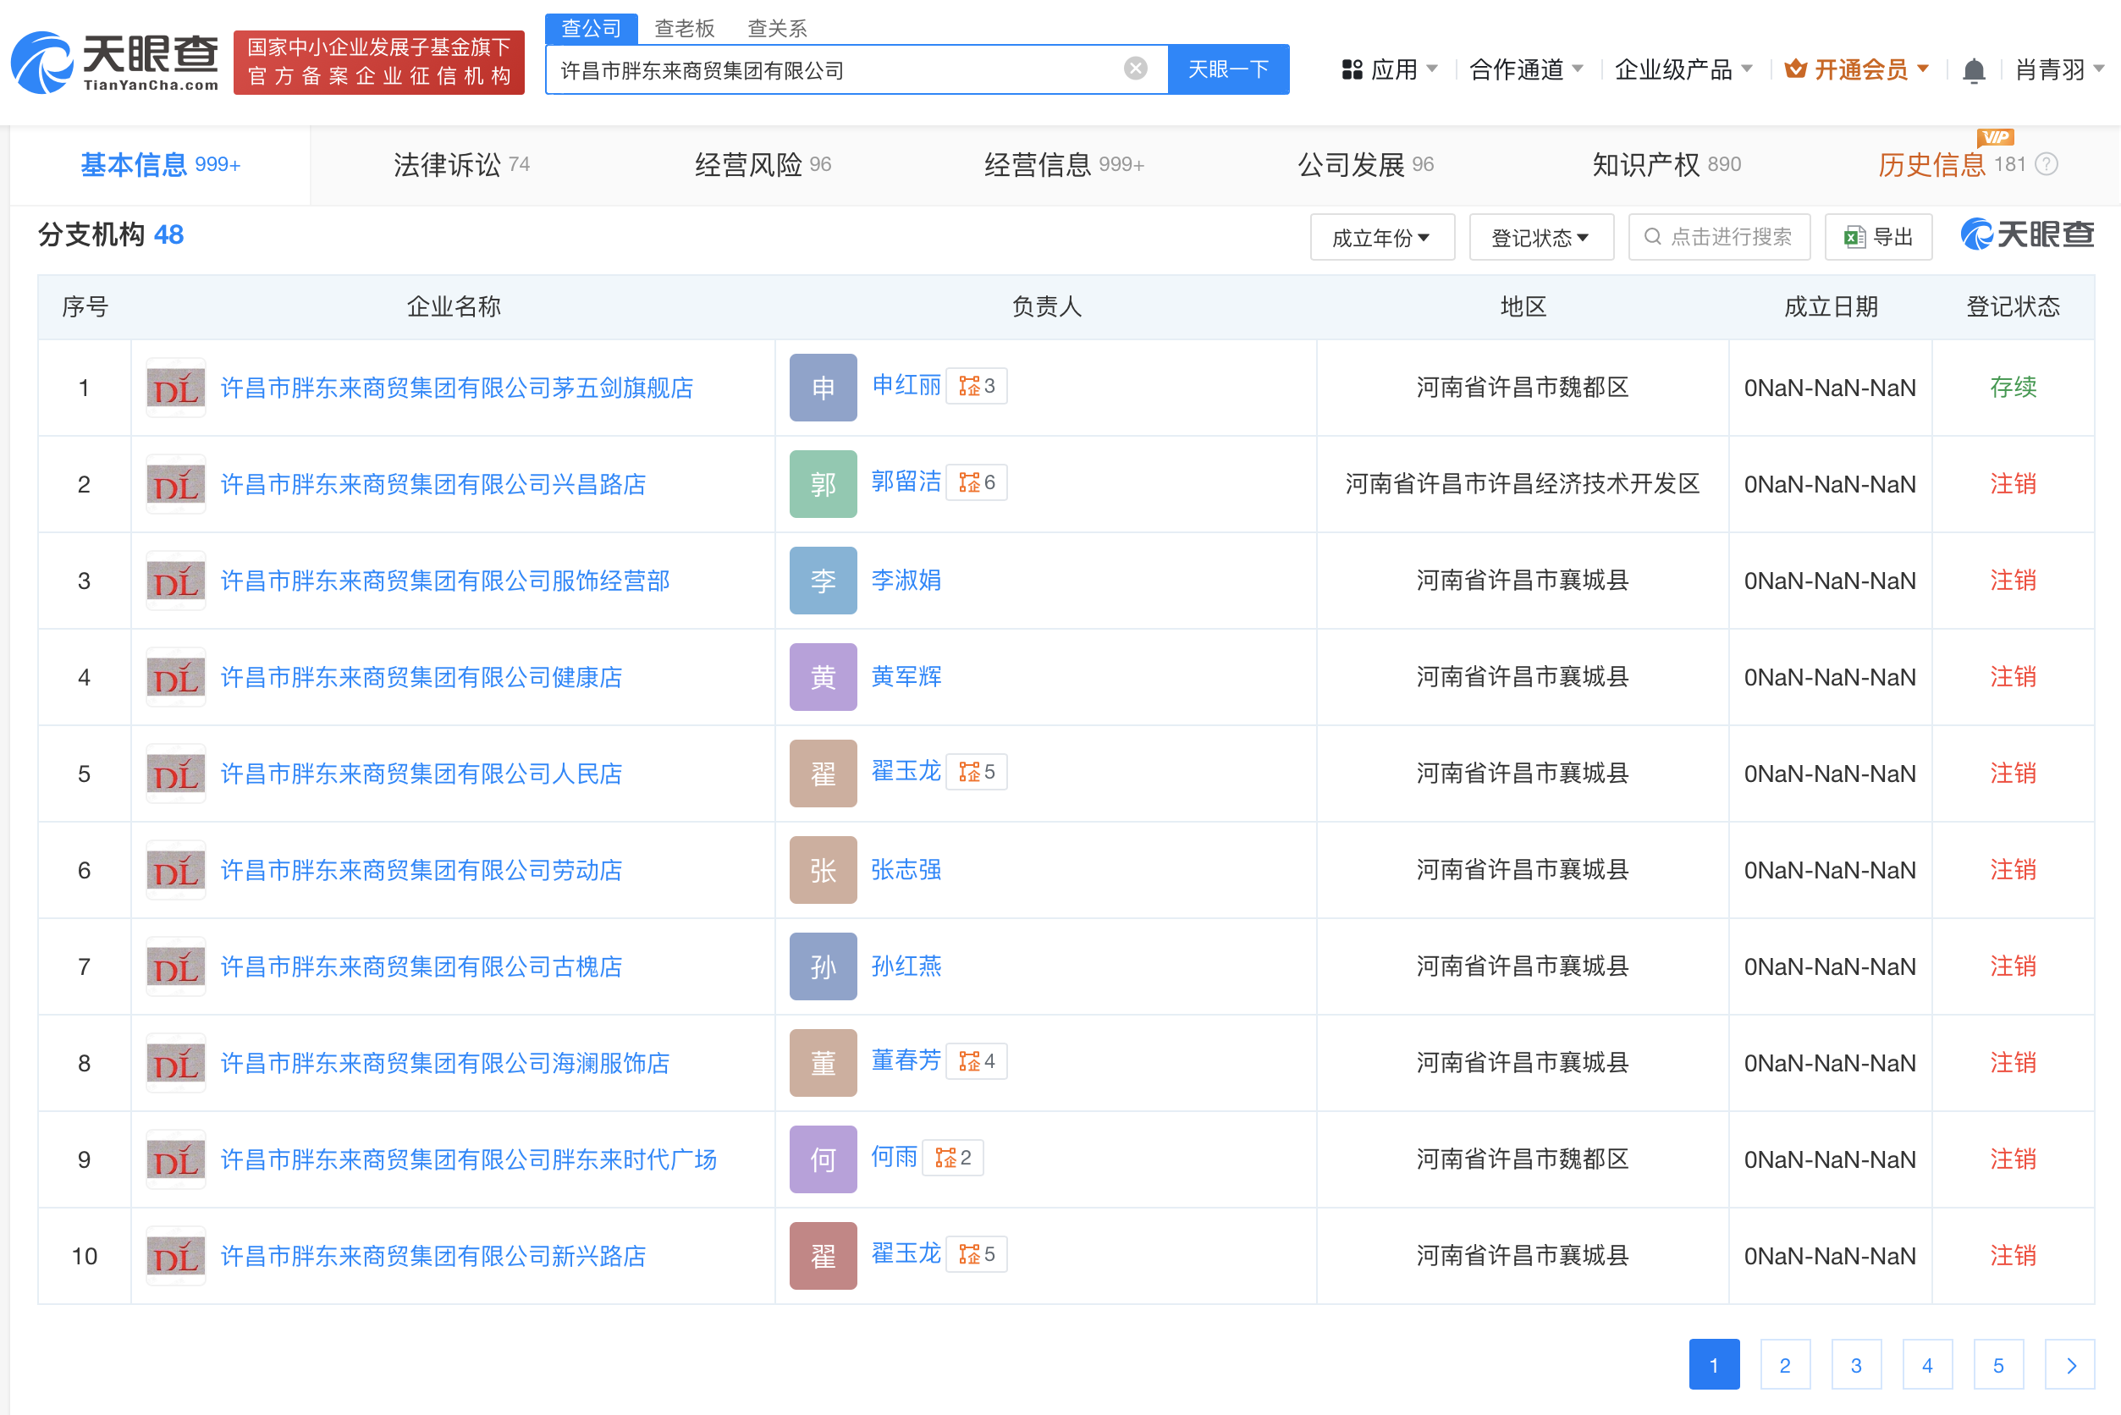Go to next page with the arrow
Image resolution: width=2121 pixels, height=1415 pixels.
(x=2069, y=1364)
